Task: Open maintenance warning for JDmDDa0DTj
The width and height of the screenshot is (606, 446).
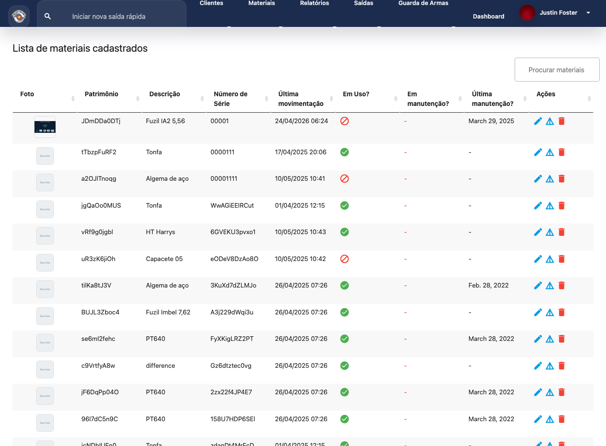Action: pyautogui.click(x=550, y=121)
